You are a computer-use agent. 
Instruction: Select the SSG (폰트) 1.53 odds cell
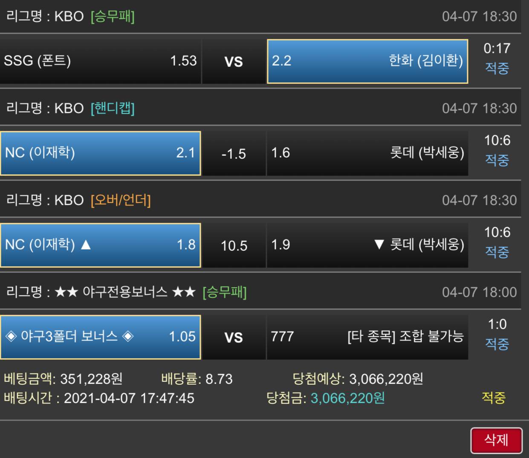(x=100, y=61)
